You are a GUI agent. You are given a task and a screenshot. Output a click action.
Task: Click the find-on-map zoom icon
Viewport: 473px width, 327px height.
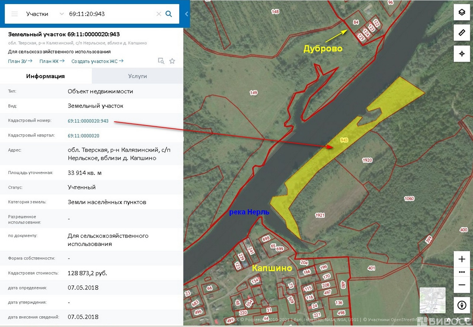tap(161, 61)
